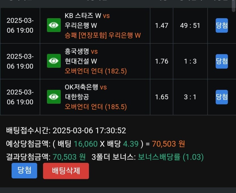
Task: Select the 오버언더 언더 (185.5) pick
Action: (96, 107)
